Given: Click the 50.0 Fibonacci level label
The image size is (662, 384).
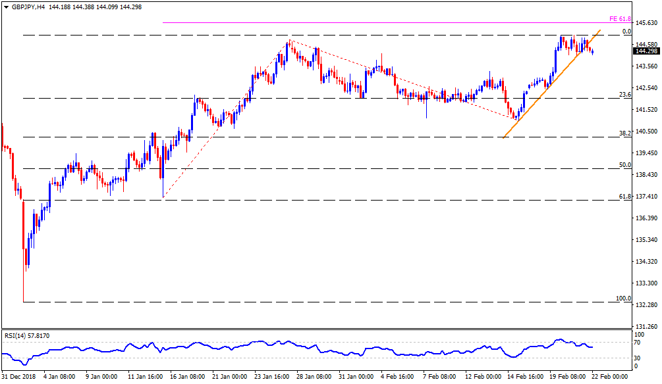Looking at the screenshot, I should coord(625,165).
